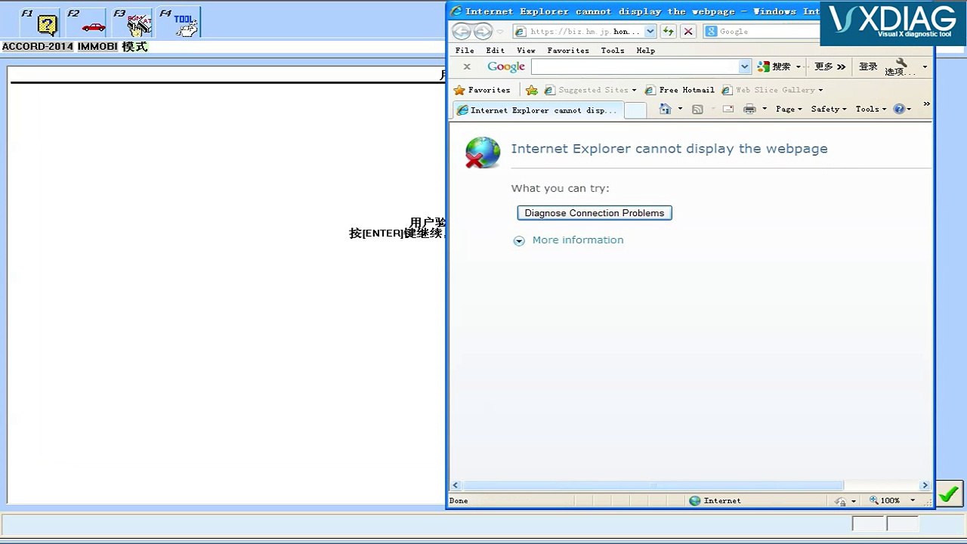Click Internet Explorer's Forward arrow button
The width and height of the screenshot is (967, 544).
[483, 32]
